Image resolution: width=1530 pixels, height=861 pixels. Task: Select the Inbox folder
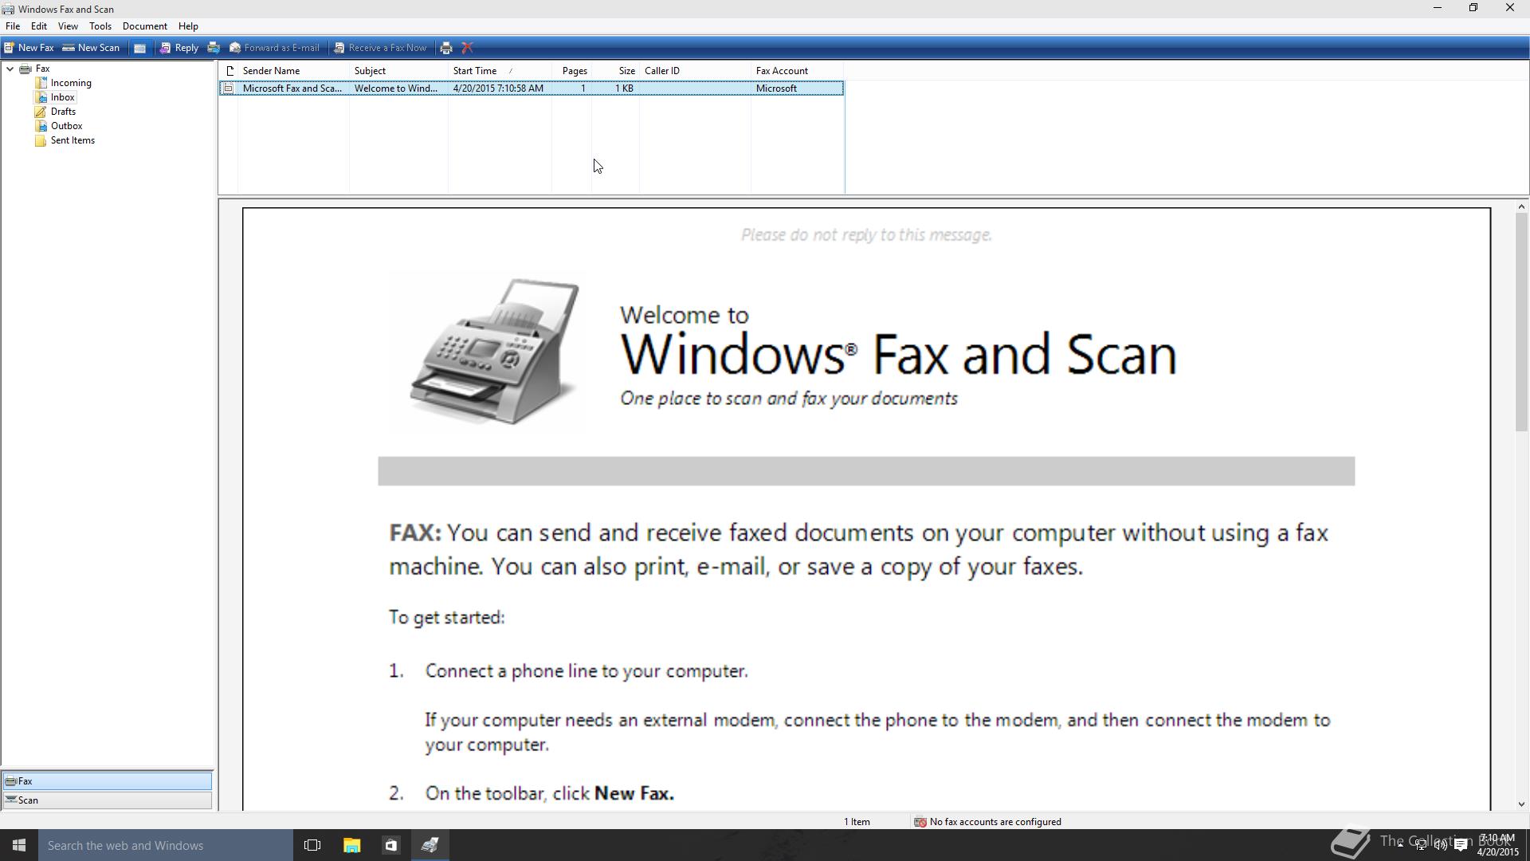click(x=62, y=97)
